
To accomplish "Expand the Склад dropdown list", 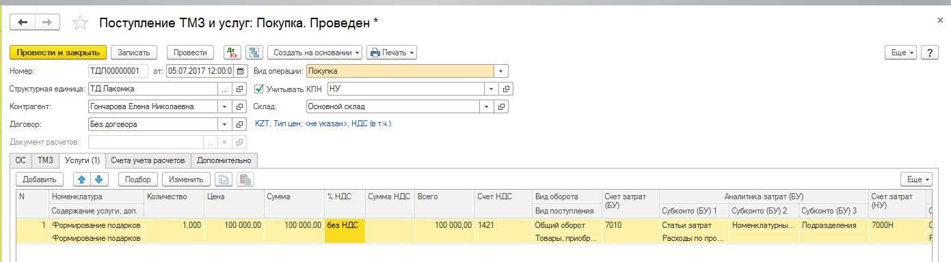I will pyautogui.click(x=486, y=106).
